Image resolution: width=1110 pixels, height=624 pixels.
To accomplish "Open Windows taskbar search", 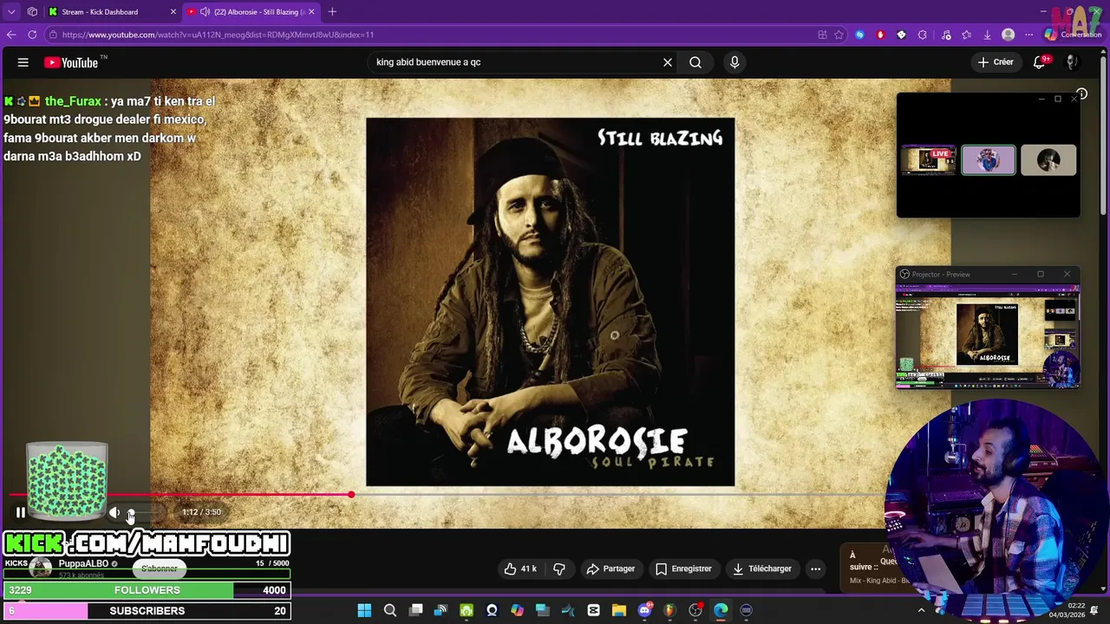I will [390, 610].
